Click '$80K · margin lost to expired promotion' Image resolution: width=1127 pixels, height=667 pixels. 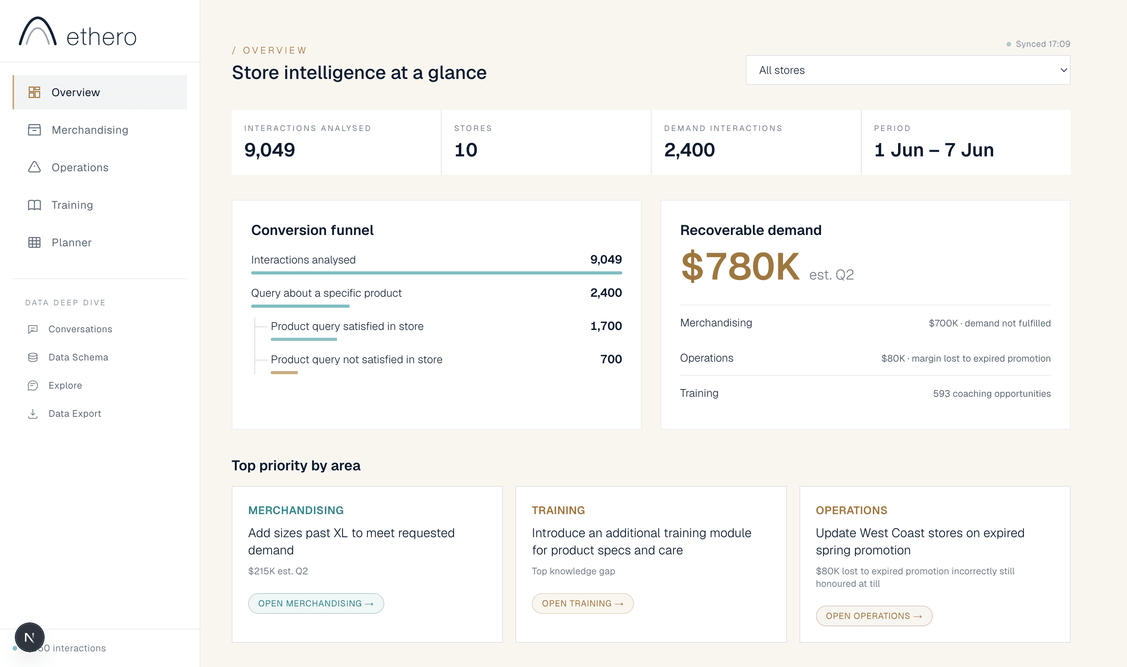(965, 358)
